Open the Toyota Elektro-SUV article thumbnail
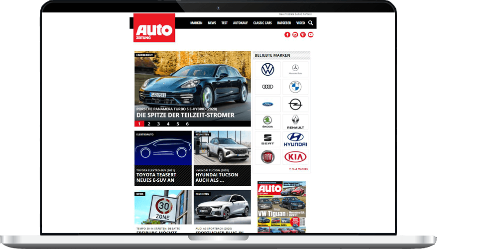The height and width of the screenshot is (249, 498). [x=163, y=149]
